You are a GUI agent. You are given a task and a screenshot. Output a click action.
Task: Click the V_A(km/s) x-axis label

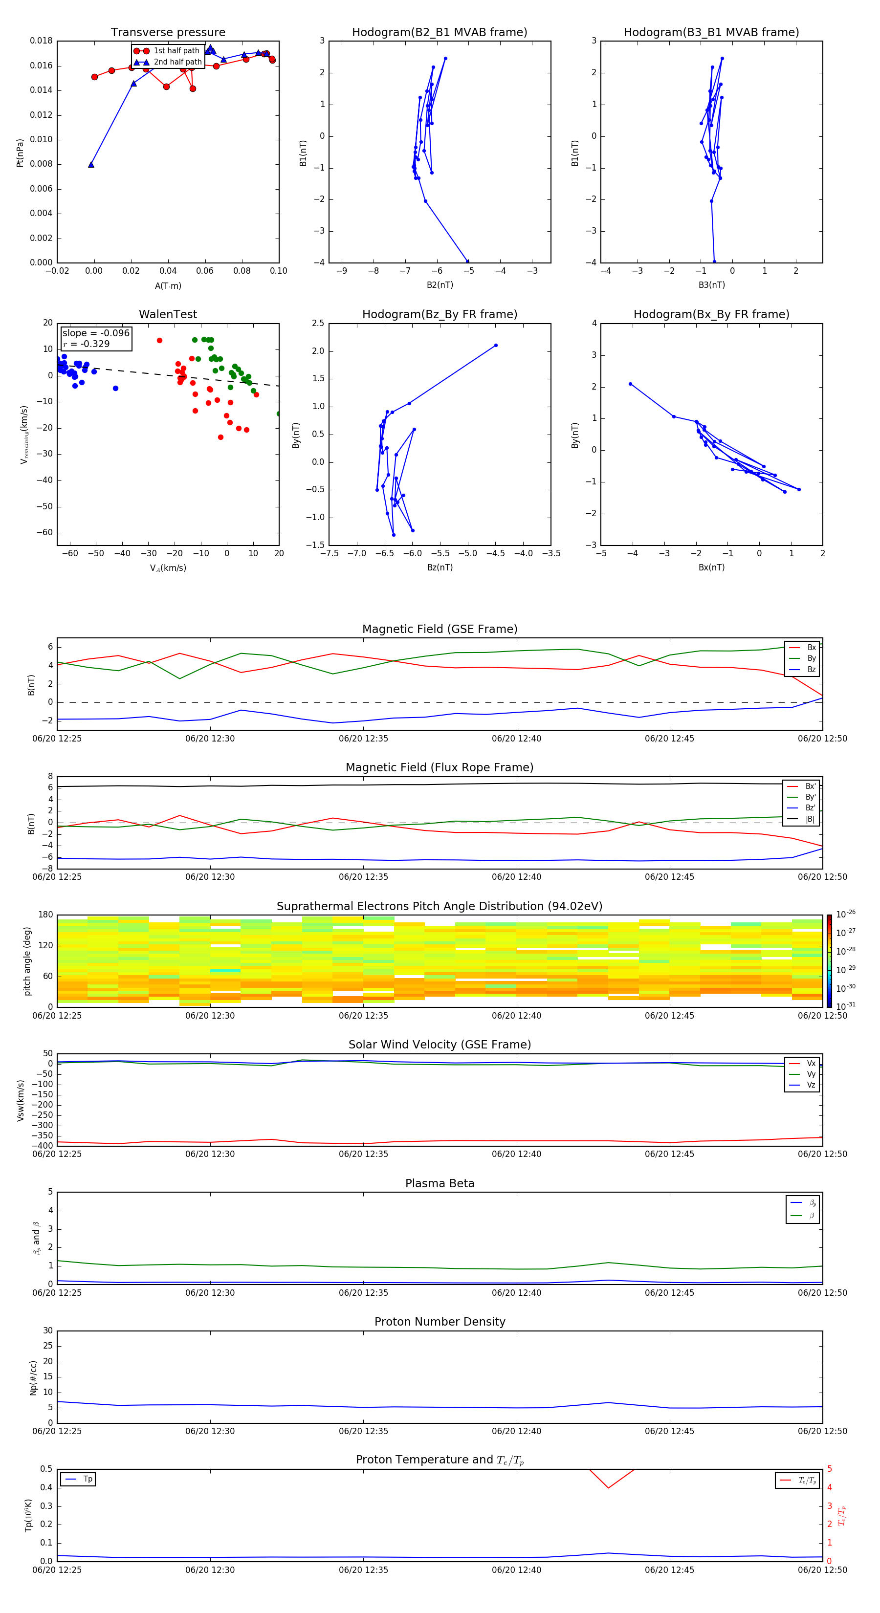click(168, 568)
